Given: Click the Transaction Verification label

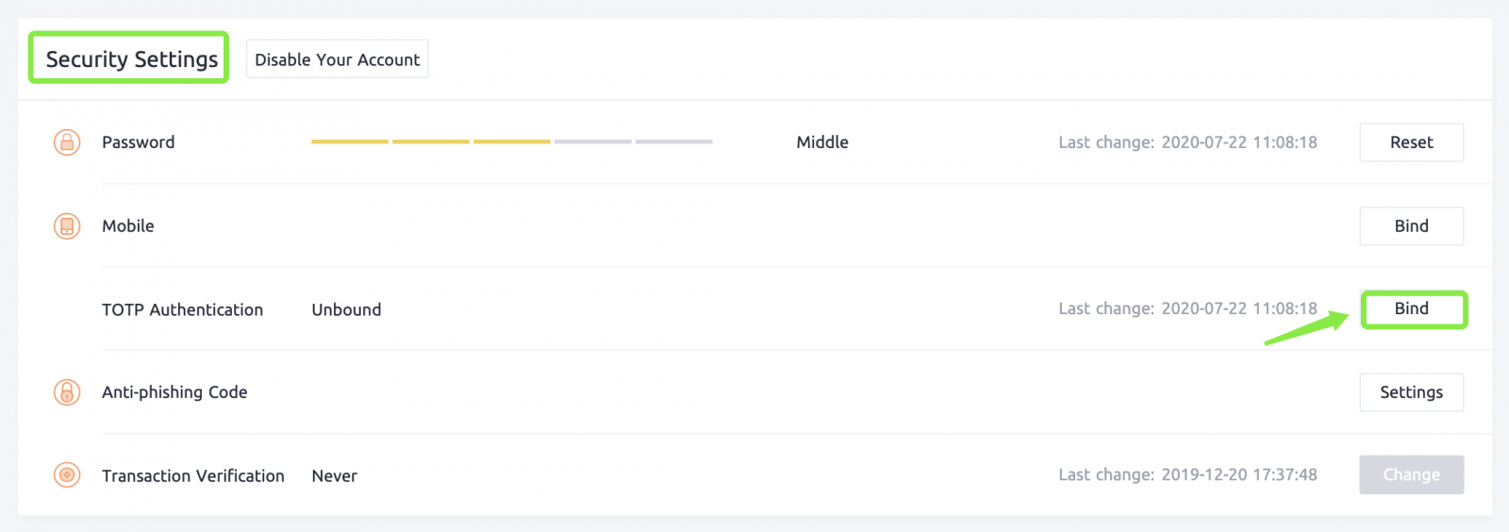Looking at the screenshot, I should click(x=193, y=476).
